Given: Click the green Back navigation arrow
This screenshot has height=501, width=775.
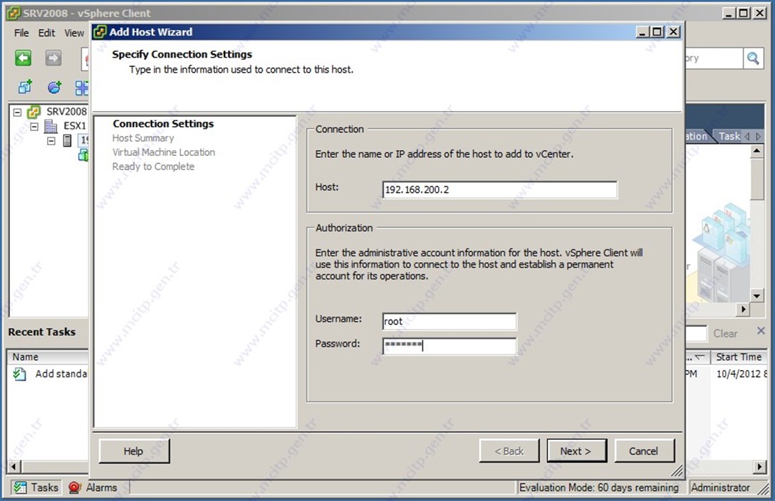Looking at the screenshot, I should click(23, 58).
